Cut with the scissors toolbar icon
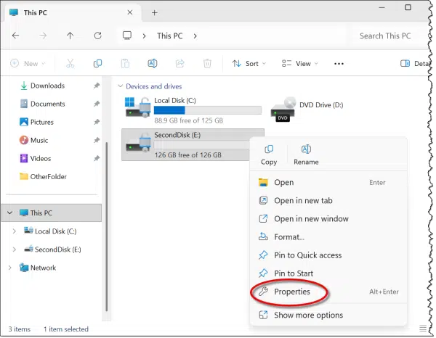Image resolution: width=436 pixels, height=338 pixels. tap(70, 64)
